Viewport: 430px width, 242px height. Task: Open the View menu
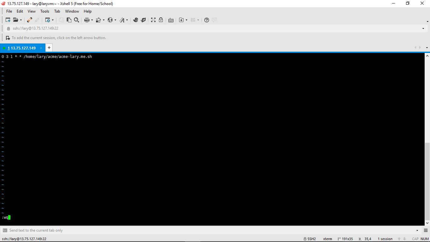point(31,11)
